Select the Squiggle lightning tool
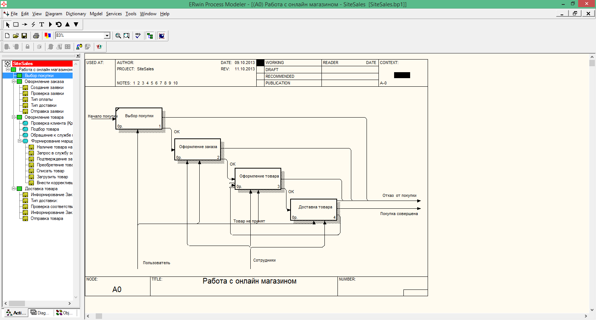 [33, 25]
